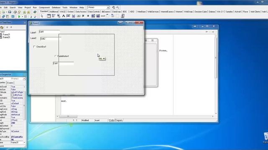The image size is (268, 150).
Task: Open Events tab in Object Inspector
Action: pos(10,83)
